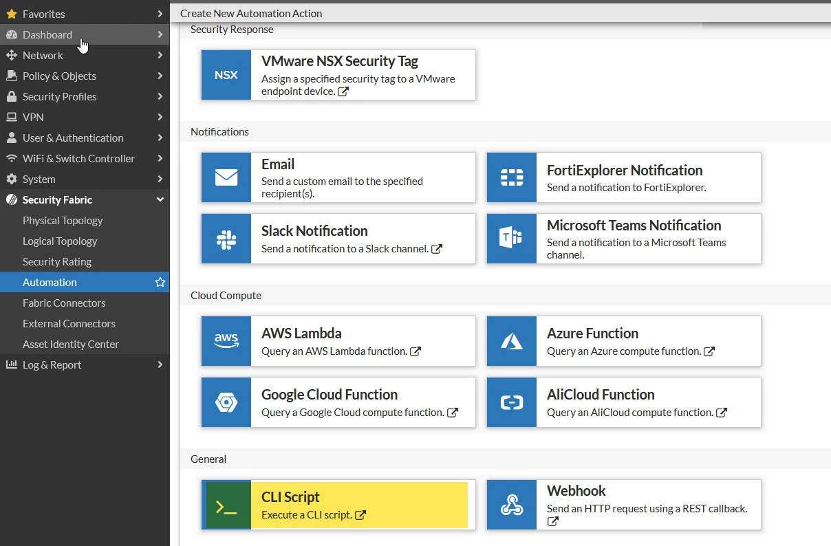The height and width of the screenshot is (546, 831).
Task: Expand WiFi & Switch Controller chevron
Action: pyautogui.click(x=160, y=158)
